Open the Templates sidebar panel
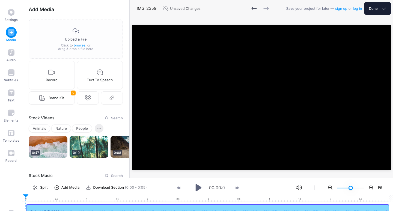The image size is (393, 211). point(11,136)
